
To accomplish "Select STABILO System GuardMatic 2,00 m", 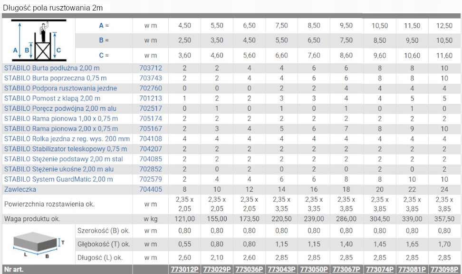I will [x=58, y=179].
